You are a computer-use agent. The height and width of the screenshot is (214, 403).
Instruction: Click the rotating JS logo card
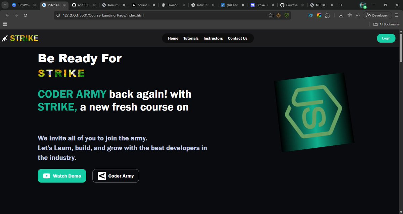click(314, 112)
